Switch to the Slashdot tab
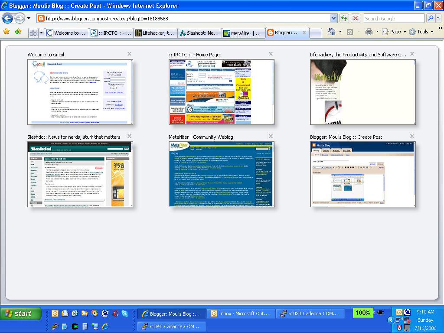Image resolution: width=444 pixels, height=333 pixels. tap(199, 33)
